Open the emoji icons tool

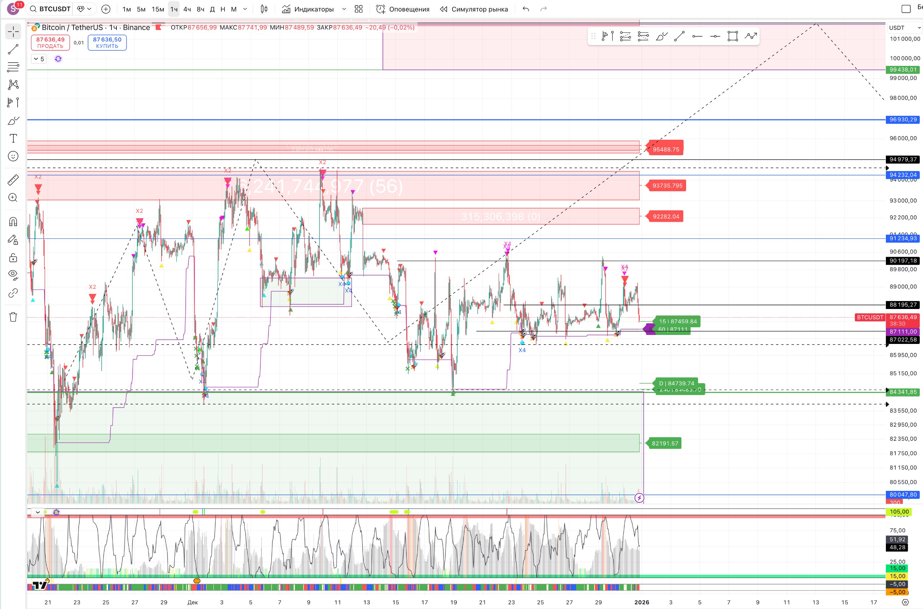point(13,156)
